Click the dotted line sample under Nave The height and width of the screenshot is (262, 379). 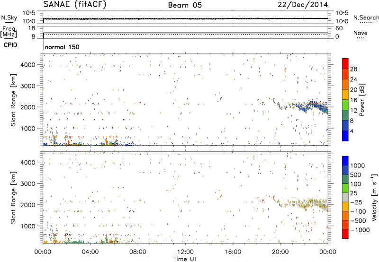[x=361, y=38]
